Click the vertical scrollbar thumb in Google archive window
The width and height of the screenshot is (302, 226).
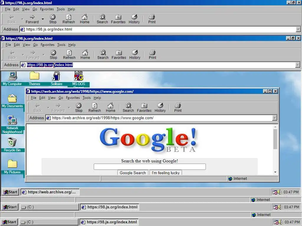pyautogui.click(x=275, y=139)
